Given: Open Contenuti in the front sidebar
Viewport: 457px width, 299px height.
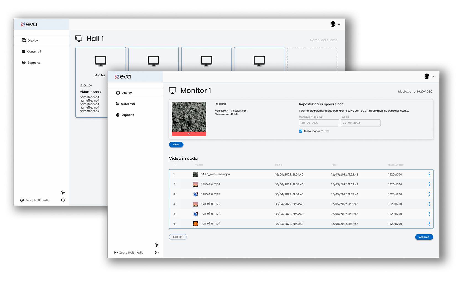Looking at the screenshot, I should tap(128, 104).
